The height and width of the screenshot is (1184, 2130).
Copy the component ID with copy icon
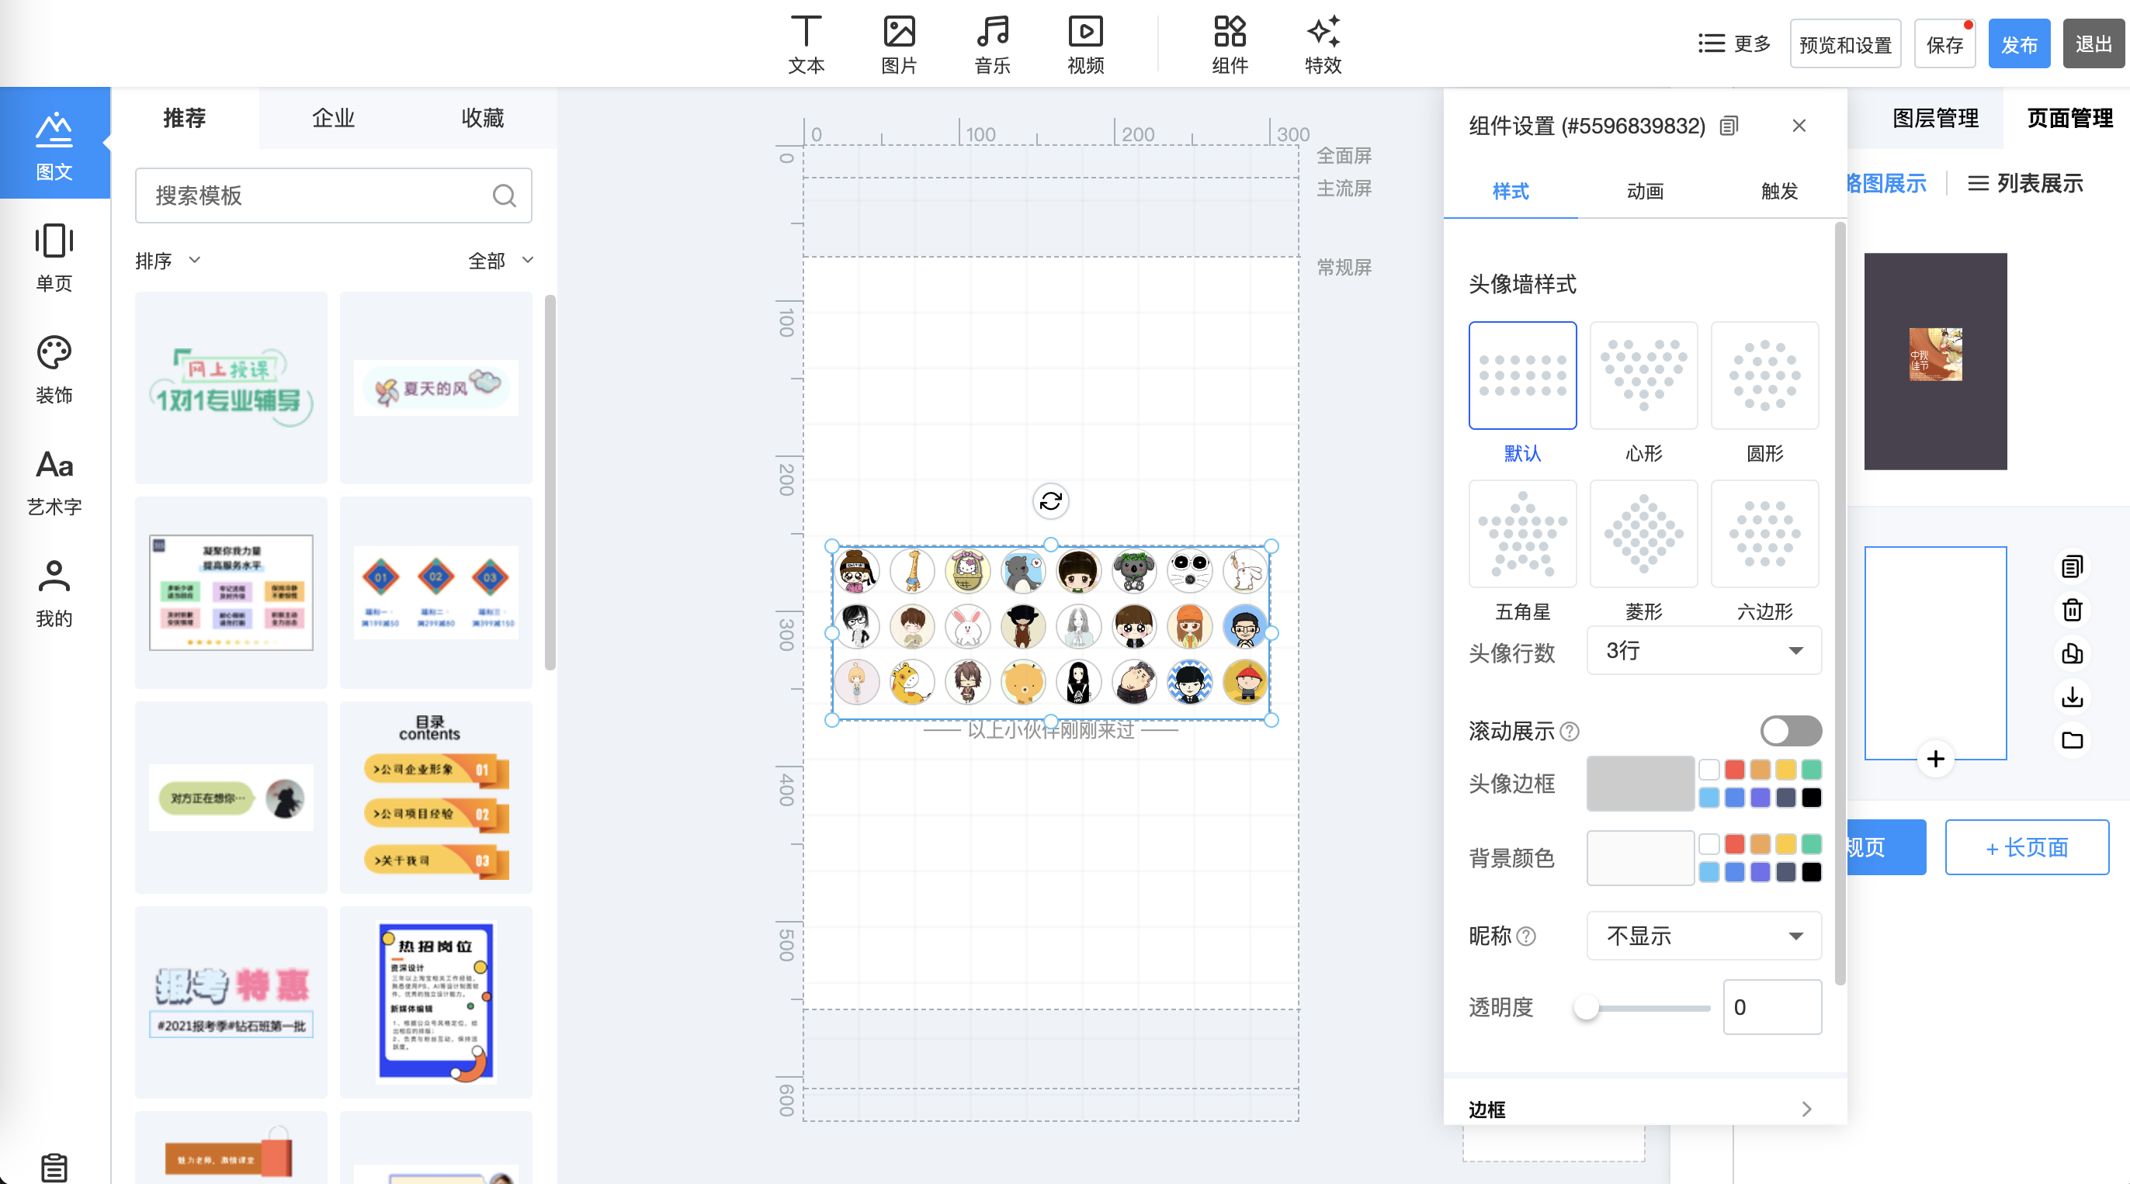pyautogui.click(x=1728, y=126)
